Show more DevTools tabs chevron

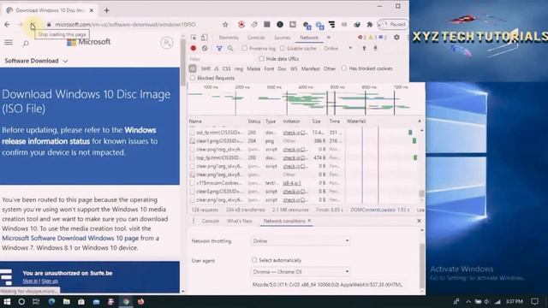click(329, 37)
